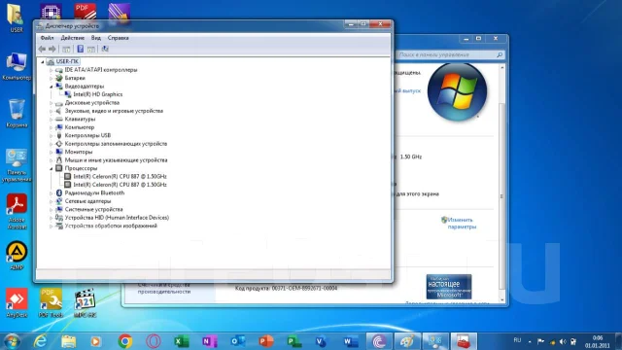Click the help question-mark toolbar icon
The height and width of the screenshot is (350, 622).
coord(80,49)
